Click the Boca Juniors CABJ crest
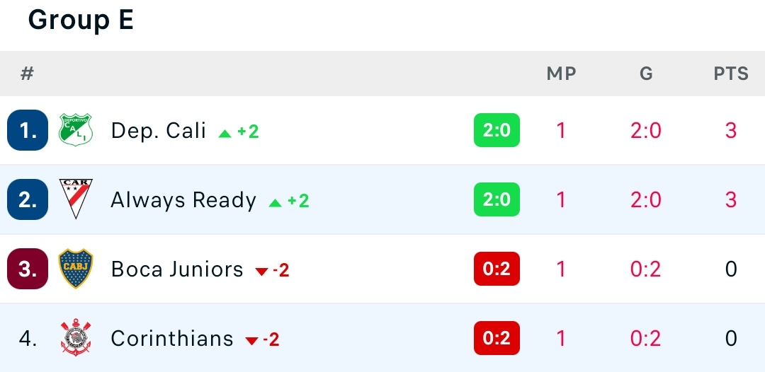Screen dimensions: 765x372 coord(76,269)
